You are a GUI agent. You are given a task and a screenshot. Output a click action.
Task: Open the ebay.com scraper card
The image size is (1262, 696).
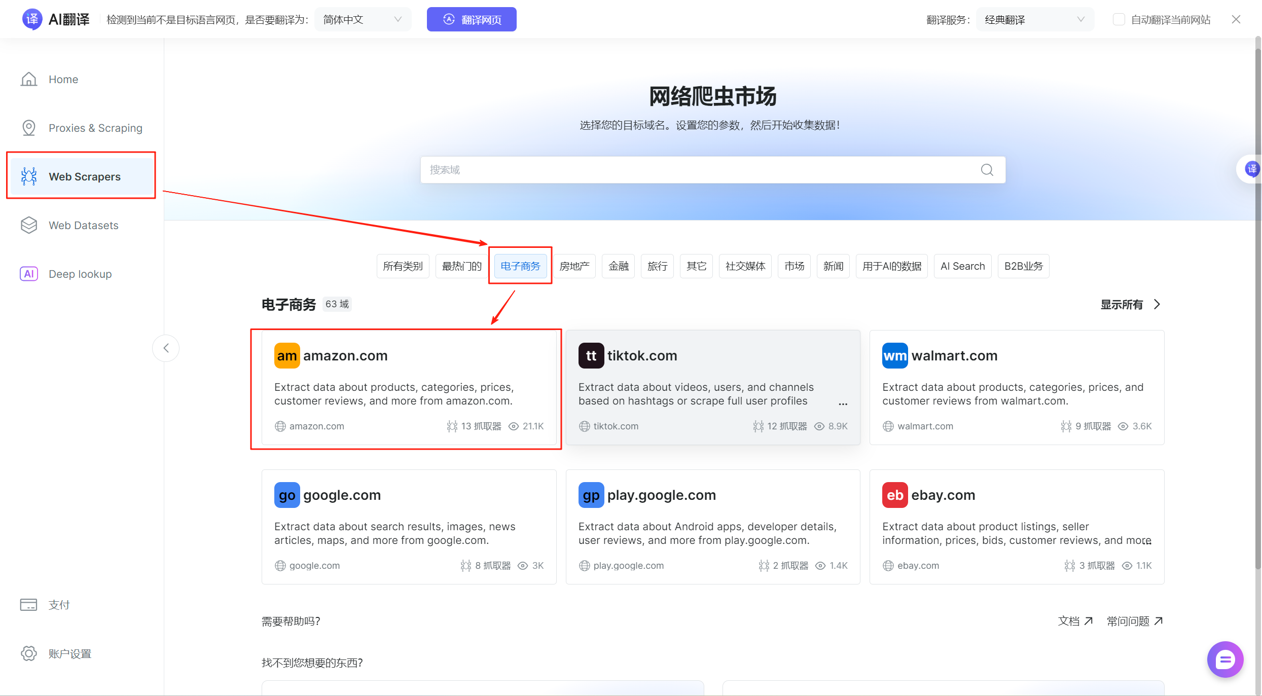(x=1017, y=527)
